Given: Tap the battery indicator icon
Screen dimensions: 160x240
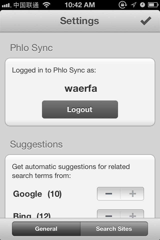Looking at the screenshot, I should tap(153, 5).
